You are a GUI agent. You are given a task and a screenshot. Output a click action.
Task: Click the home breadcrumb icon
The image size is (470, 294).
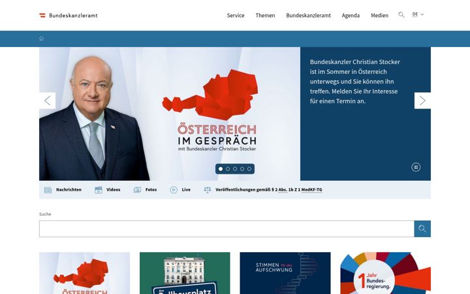(41, 39)
